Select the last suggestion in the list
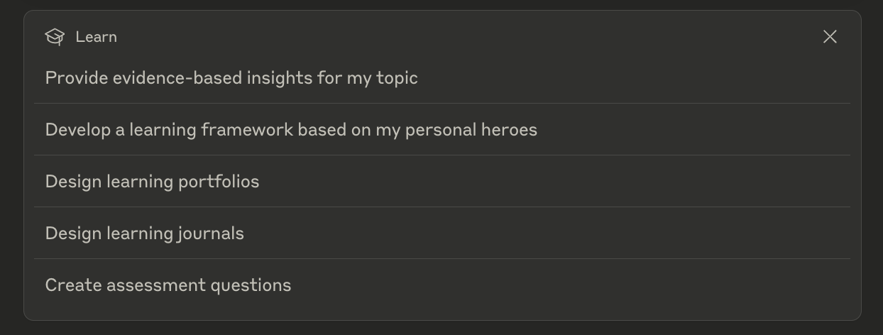 (441, 285)
